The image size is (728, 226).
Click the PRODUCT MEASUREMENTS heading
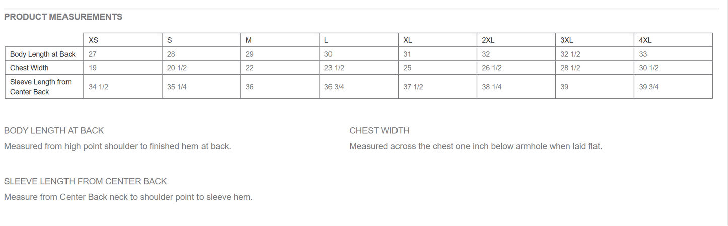[x=63, y=17]
